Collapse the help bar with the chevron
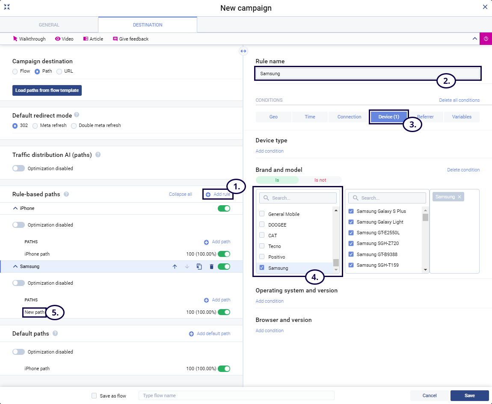This screenshot has height=404, width=492. [474, 38]
